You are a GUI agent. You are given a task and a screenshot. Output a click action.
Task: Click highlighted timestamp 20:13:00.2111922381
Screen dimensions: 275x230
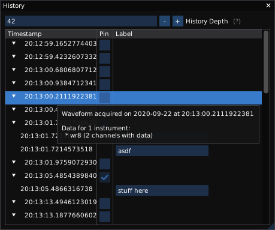pyautogui.click(x=61, y=96)
